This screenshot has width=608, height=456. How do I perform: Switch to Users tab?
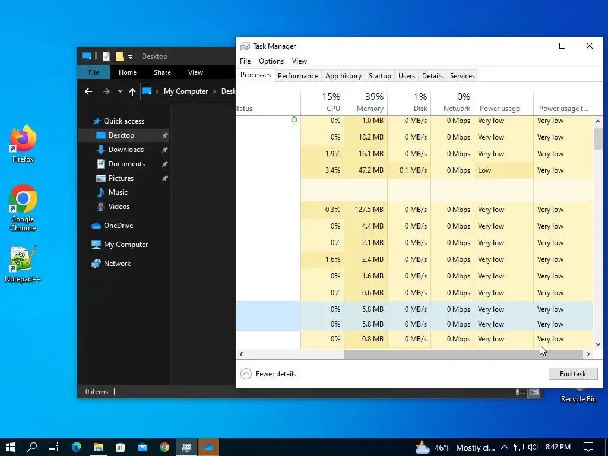406,76
